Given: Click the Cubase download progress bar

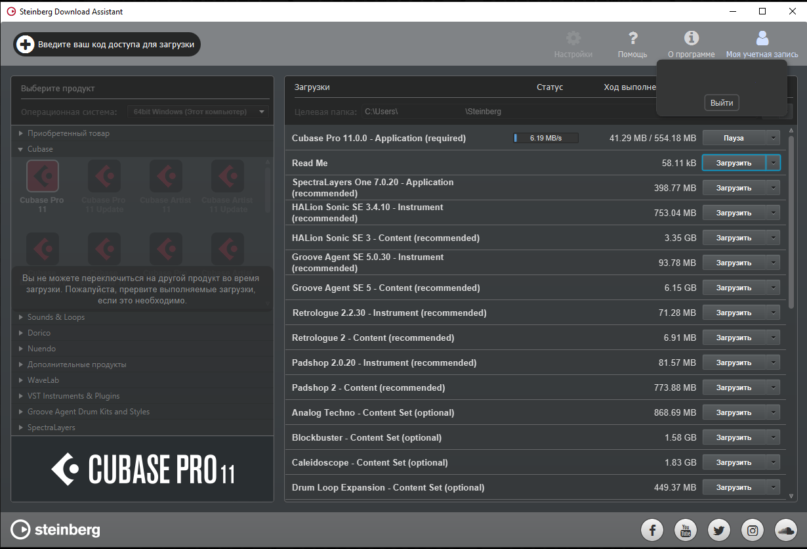Looking at the screenshot, I should pos(546,138).
